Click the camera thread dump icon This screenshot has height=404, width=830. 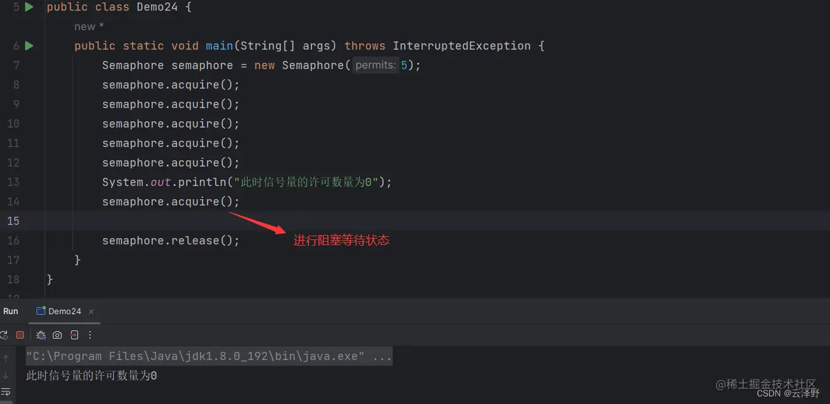(57, 335)
